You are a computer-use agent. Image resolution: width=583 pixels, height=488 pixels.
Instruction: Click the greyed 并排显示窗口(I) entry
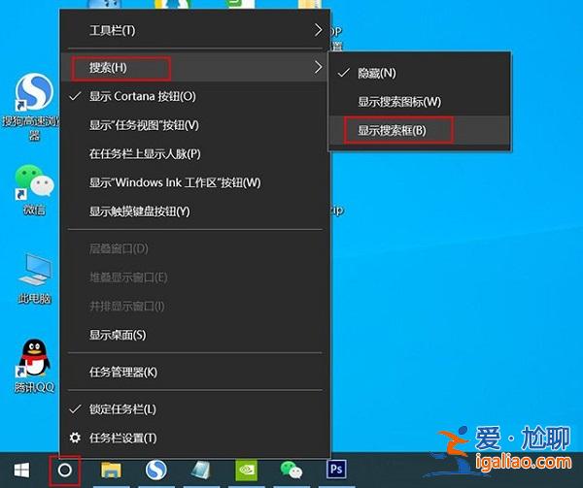pyautogui.click(x=194, y=307)
